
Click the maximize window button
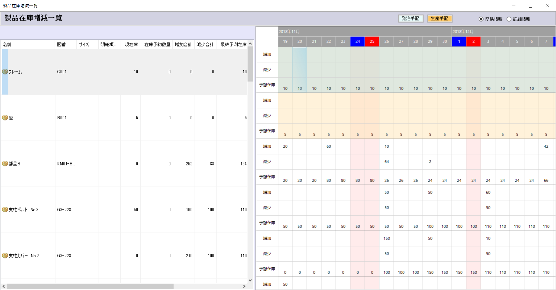tap(530, 6)
